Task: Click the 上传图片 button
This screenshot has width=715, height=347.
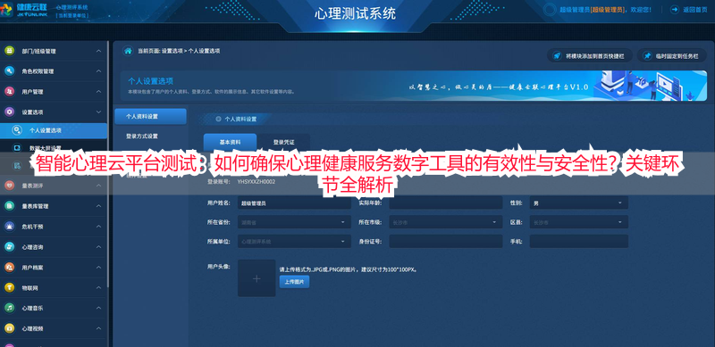Action: (294, 282)
